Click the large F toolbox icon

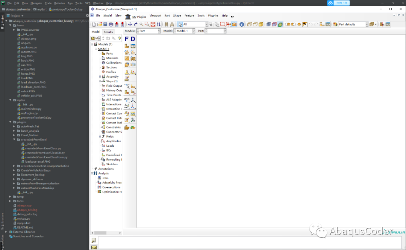(x=127, y=39)
